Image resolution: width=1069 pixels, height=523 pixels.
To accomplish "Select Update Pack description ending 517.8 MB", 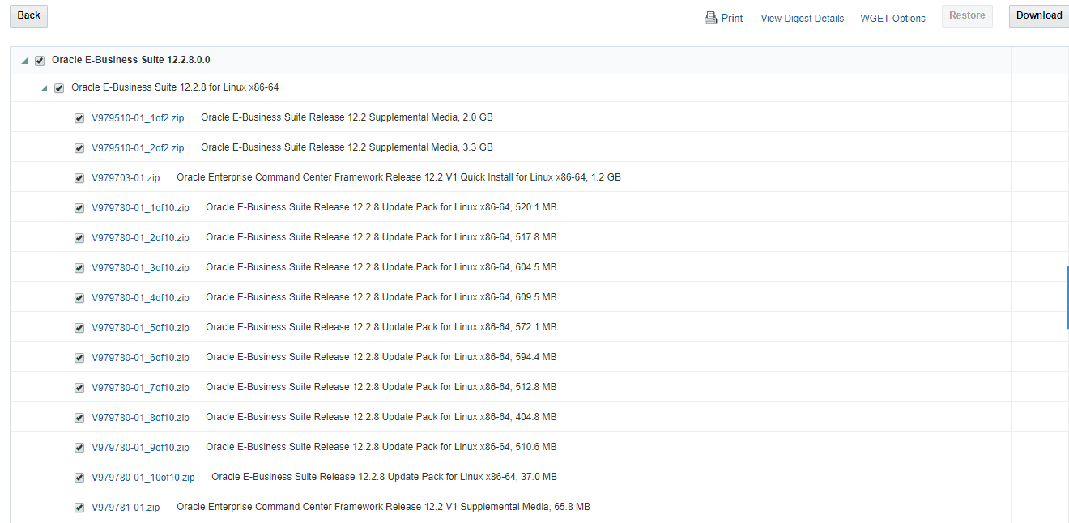I will 381,237.
